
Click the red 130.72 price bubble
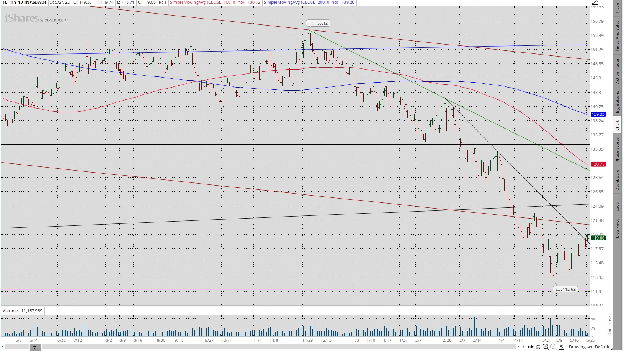point(598,164)
